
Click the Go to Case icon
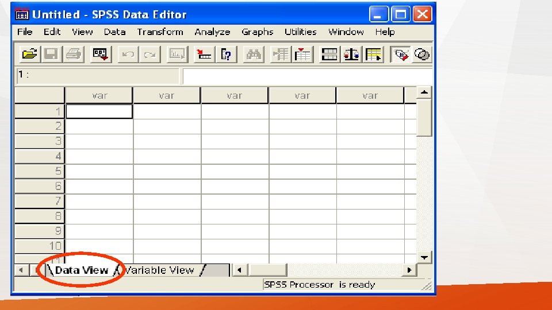pos(204,55)
